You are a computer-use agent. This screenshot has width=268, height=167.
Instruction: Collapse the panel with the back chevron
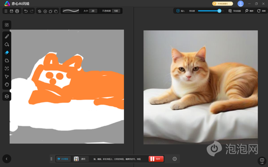7,159
